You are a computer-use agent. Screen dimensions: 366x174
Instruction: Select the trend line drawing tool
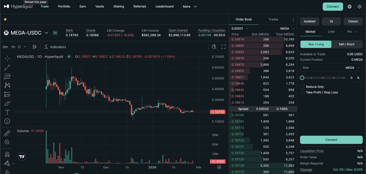coord(7,67)
